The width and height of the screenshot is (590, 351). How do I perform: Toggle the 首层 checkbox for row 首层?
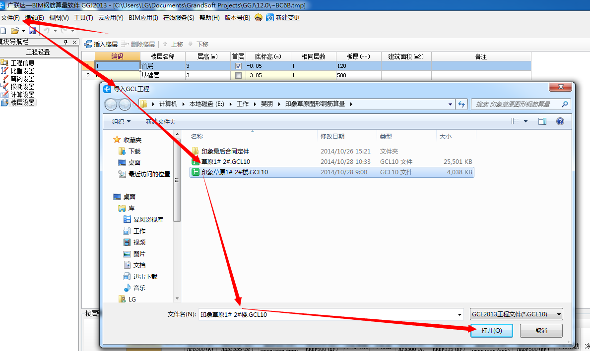238,66
